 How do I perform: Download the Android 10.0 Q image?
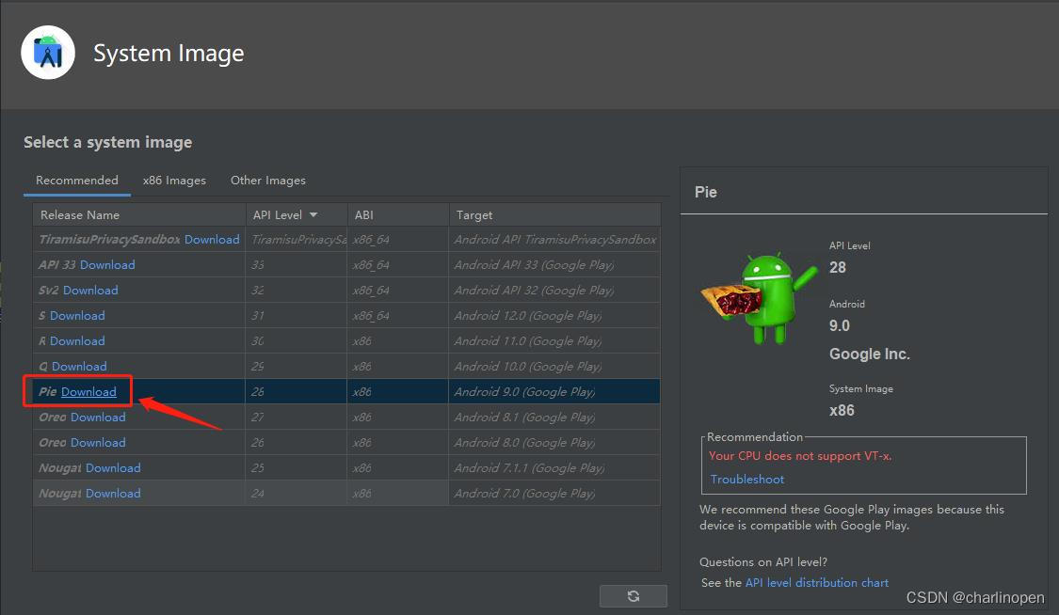click(79, 367)
